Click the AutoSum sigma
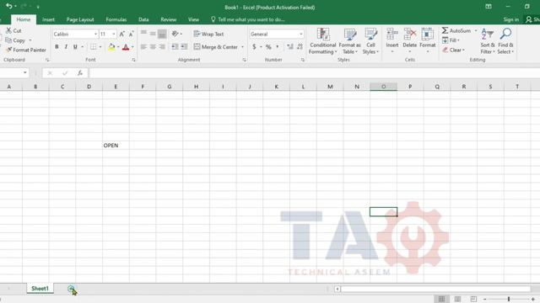Screen dimensions: 540x303 (x=445, y=30)
